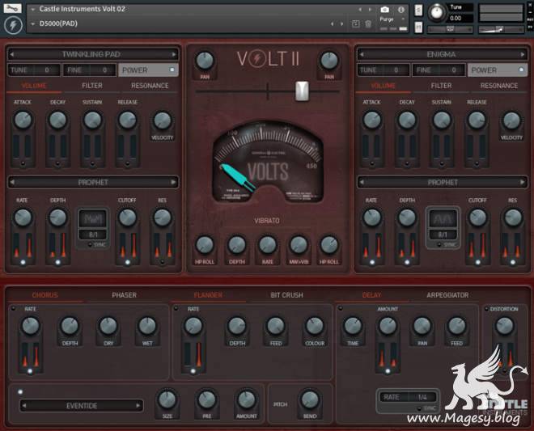Click LFO waveform display in TWINKLING PAD layer
Image resolution: width=534 pixels, height=431 pixels.
point(93,219)
